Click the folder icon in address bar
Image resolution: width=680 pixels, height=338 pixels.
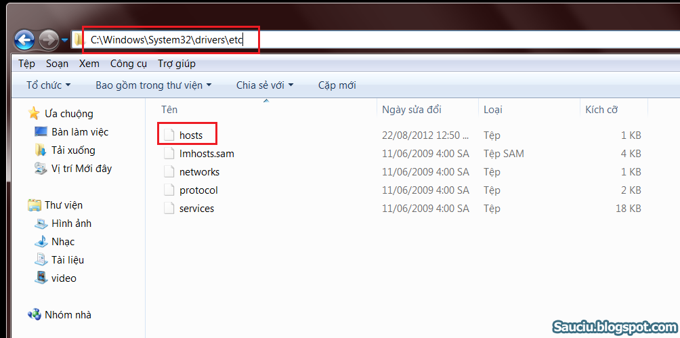[x=78, y=41]
